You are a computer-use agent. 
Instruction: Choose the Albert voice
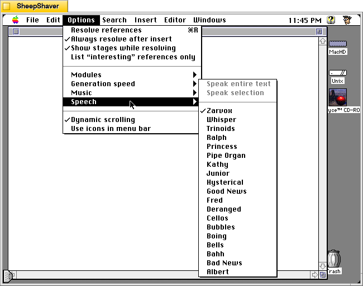[238, 272]
